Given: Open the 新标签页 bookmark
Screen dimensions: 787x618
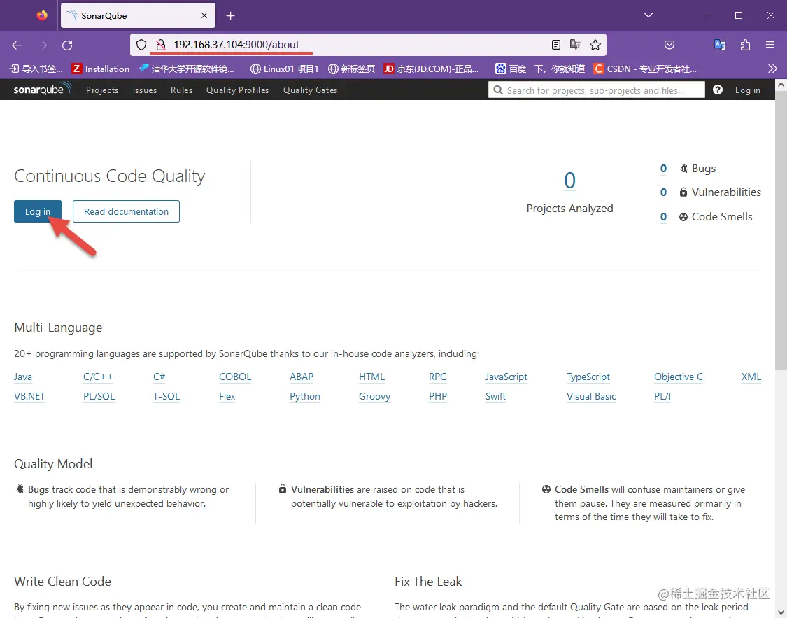Looking at the screenshot, I should (x=351, y=69).
